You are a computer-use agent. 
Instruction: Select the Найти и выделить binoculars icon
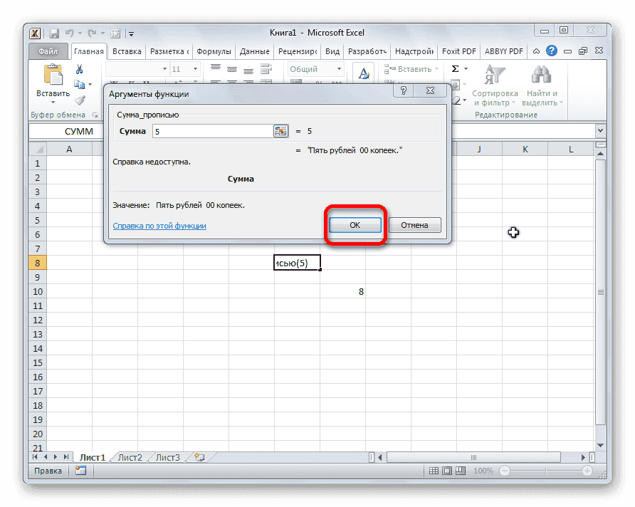click(542, 74)
